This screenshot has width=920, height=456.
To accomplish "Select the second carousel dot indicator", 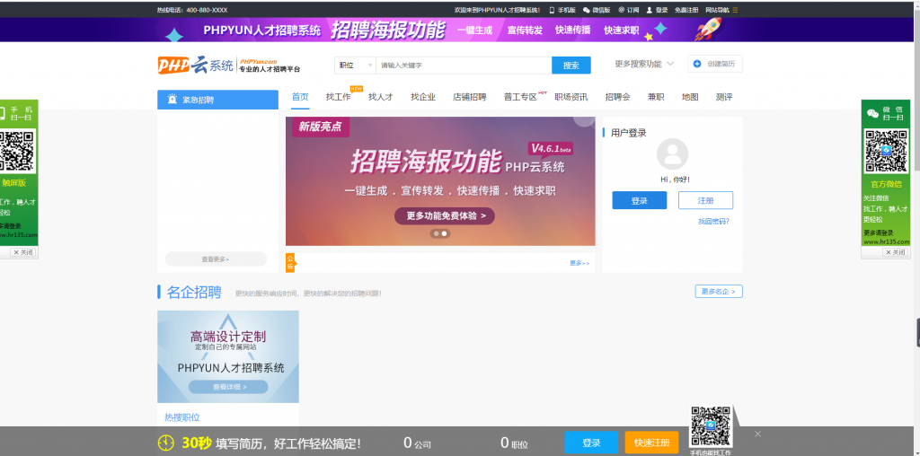I will tap(444, 233).
